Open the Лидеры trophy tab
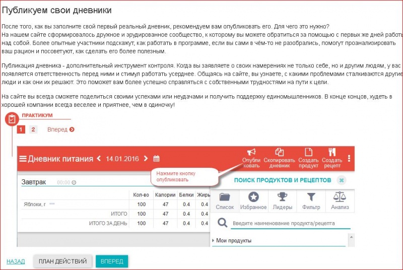Image resolution: width=403 pixels, height=270 pixels. [282, 201]
